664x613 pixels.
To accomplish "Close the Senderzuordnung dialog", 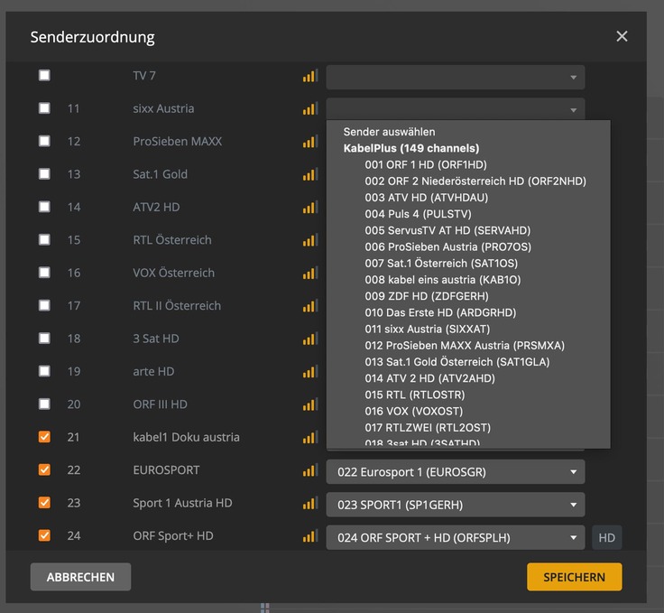I will coord(622,36).
